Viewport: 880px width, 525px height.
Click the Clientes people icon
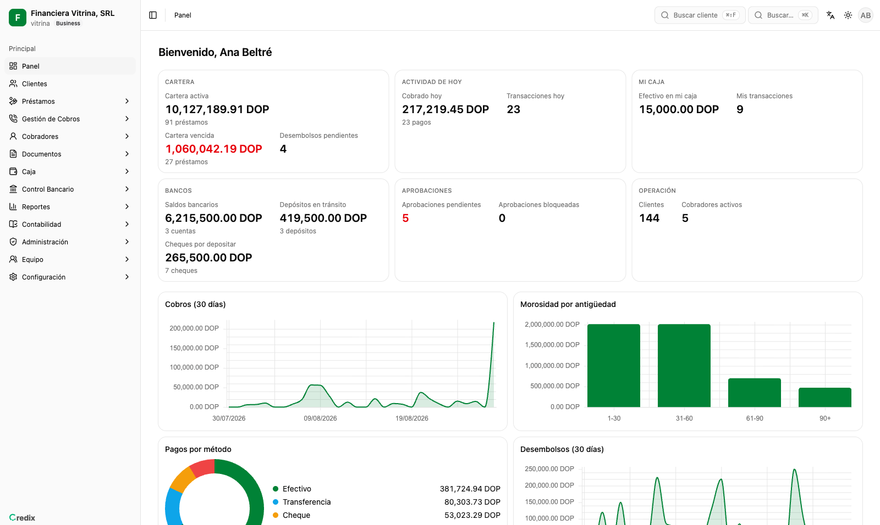(x=13, y=83)
